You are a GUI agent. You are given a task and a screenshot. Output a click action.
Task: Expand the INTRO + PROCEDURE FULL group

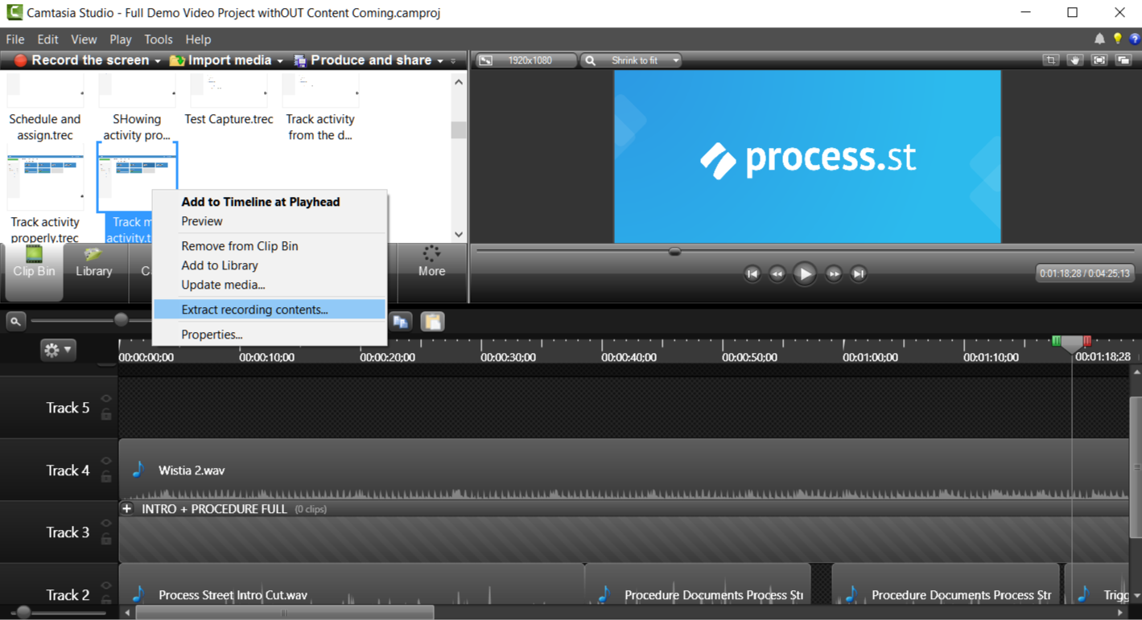[x=126, y=509]
